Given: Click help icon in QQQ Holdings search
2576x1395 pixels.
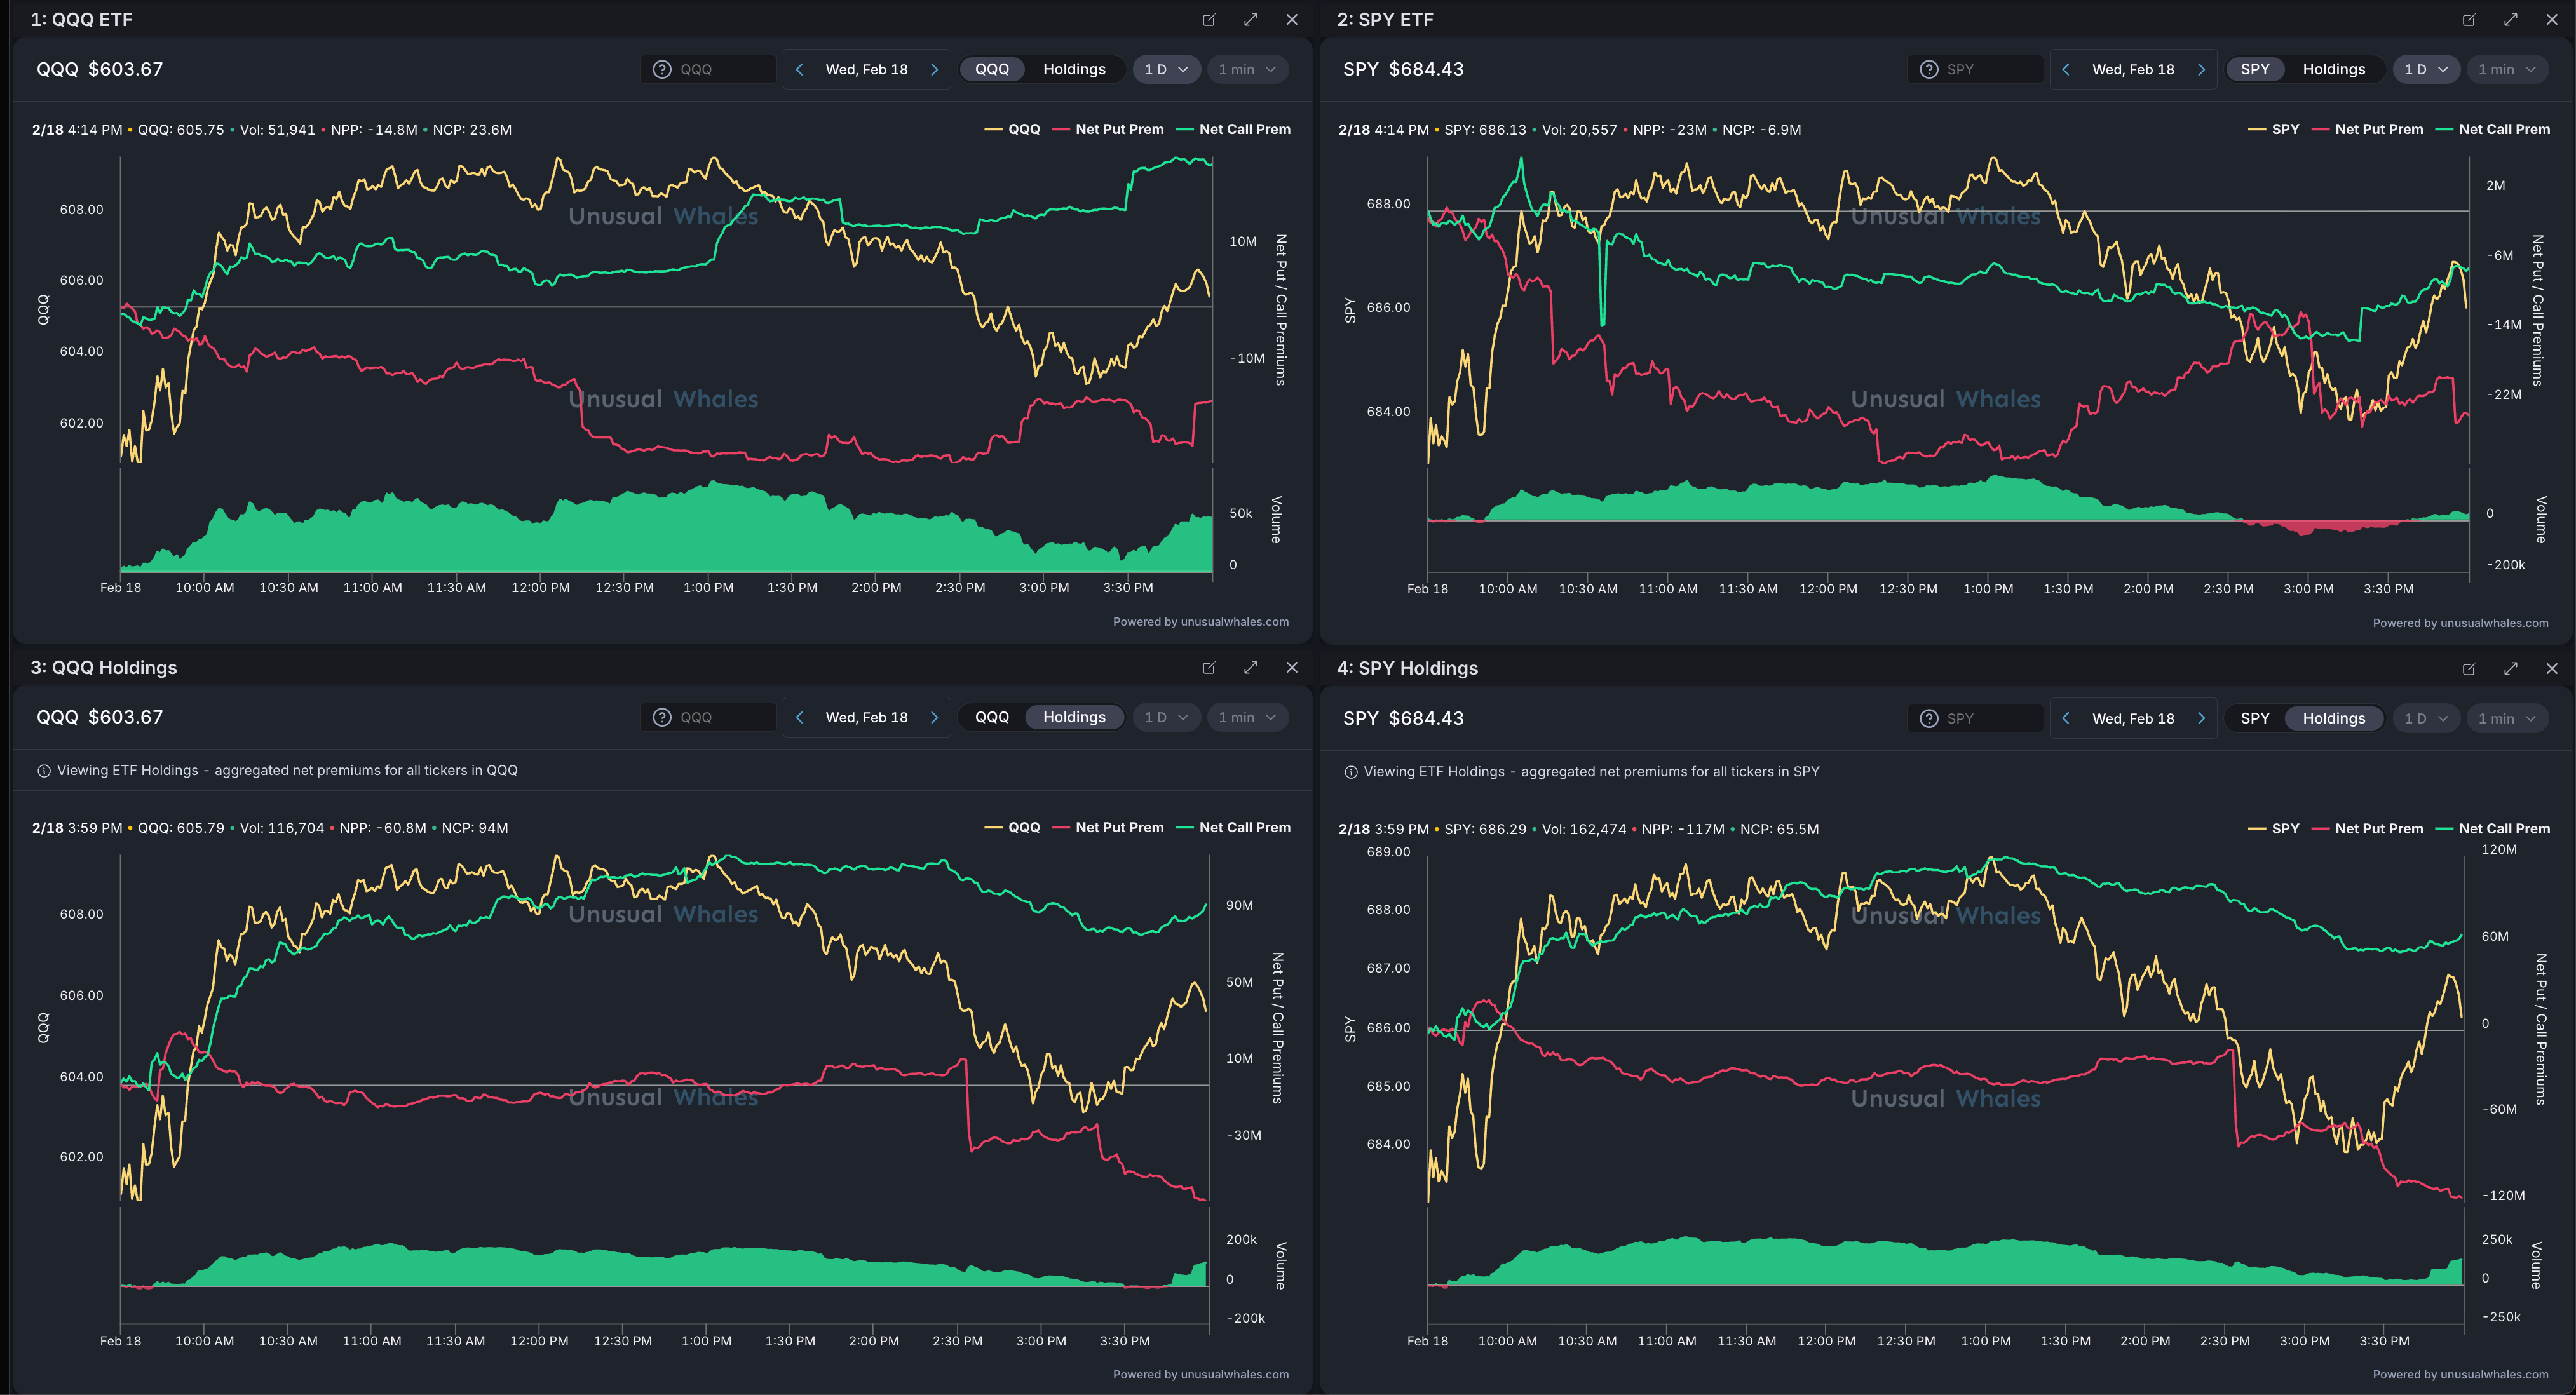Looking at the screenshot, I should (x=661, y=717).
